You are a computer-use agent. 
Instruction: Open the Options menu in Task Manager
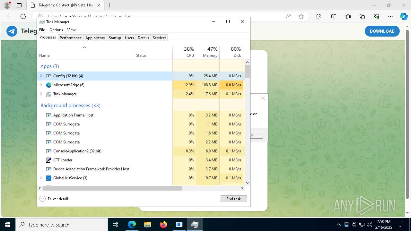[x=56, y=30]
